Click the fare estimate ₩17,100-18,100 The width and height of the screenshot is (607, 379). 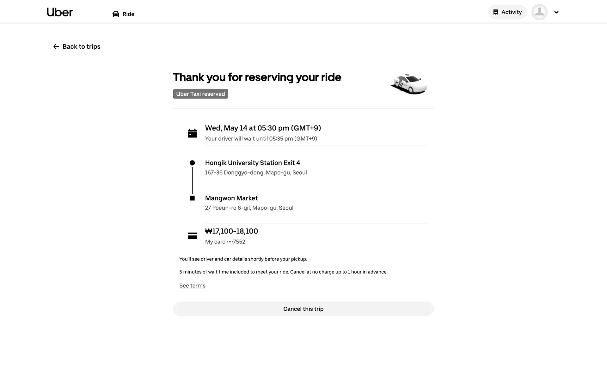231,231
